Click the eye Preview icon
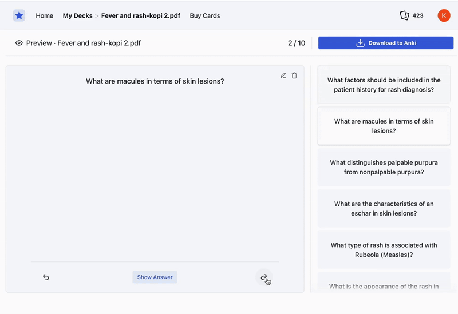 tap(19, 43)
